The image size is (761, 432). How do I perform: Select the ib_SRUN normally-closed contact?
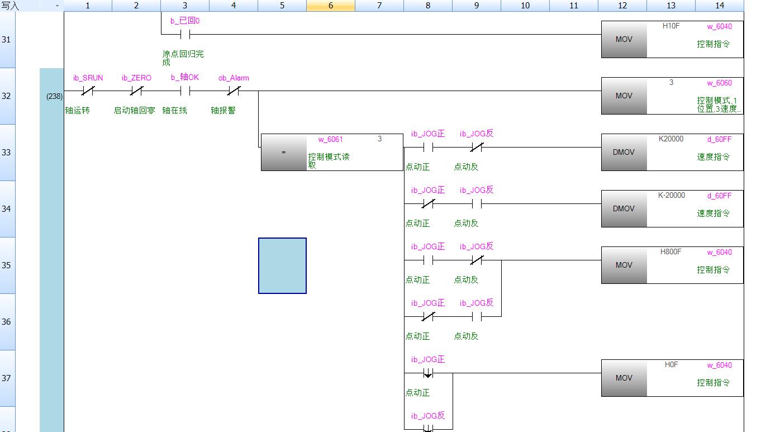(88, 91)
